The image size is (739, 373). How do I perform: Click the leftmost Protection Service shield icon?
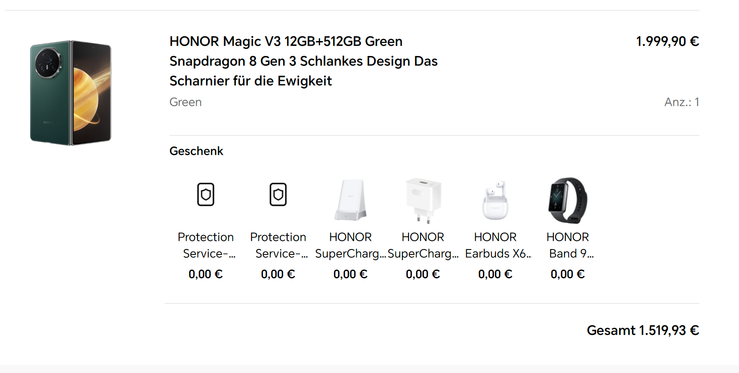pos(206,194)
